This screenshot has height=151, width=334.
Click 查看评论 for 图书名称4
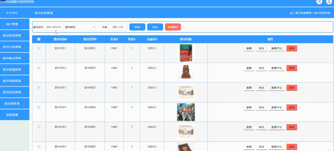277,107
